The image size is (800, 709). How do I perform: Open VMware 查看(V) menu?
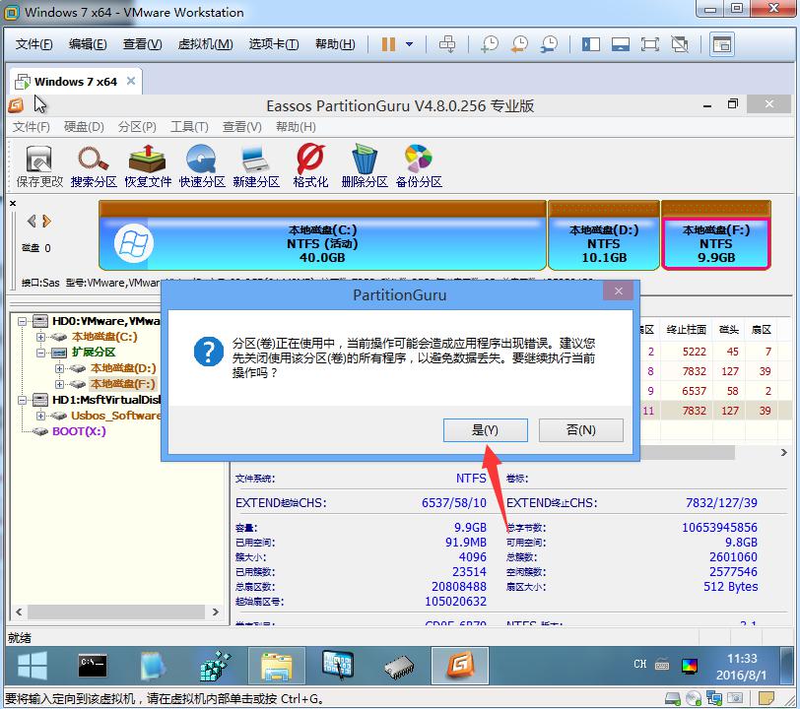click(142, 44)
